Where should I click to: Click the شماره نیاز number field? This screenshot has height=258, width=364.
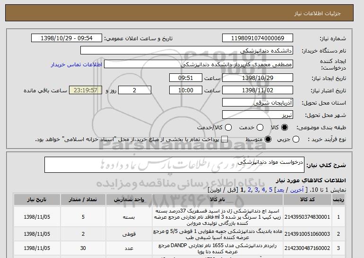tap(258, 38)
